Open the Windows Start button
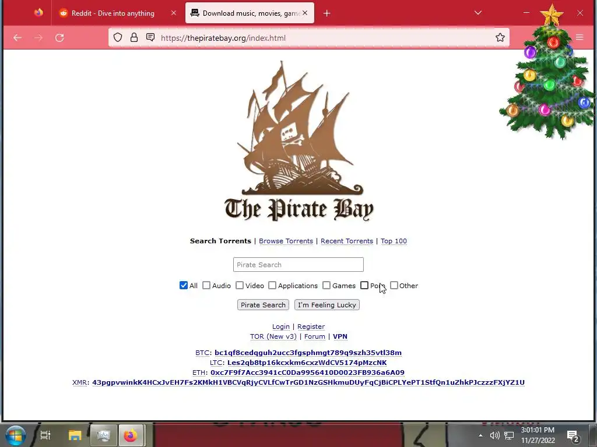 tap(15, 435)
